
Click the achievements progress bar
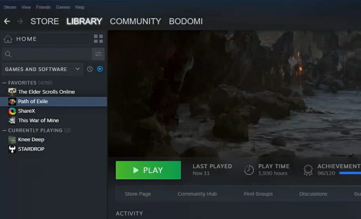[x=350, y=173]
